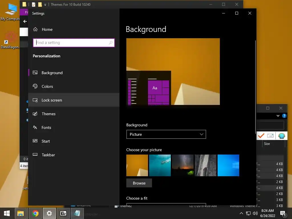Open the Themes settings page
The height and width of the screenshot is (219, 292).
pyautogui.click(x=74, y=114)
